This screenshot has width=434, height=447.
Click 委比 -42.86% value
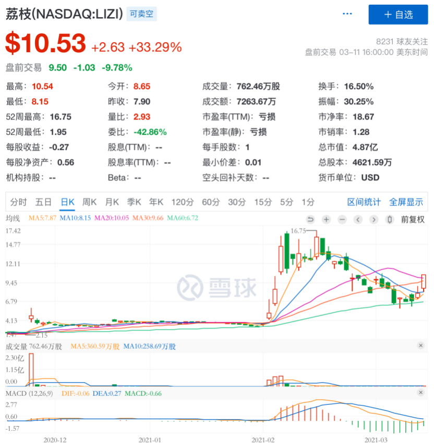pyautogui.click(x=150, y=132)
